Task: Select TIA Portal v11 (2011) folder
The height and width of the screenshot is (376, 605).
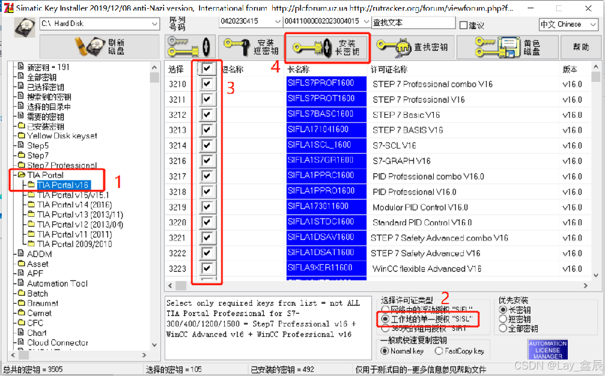Action: tap(74, 234)
